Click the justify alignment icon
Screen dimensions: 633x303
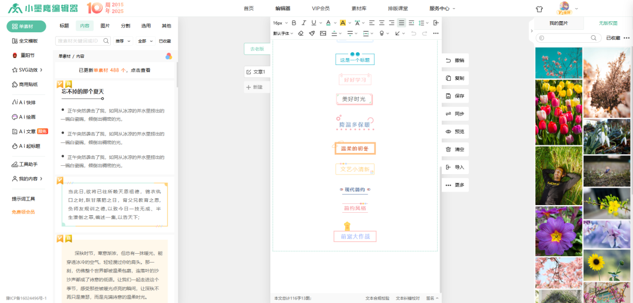click(x=401, y=23)
